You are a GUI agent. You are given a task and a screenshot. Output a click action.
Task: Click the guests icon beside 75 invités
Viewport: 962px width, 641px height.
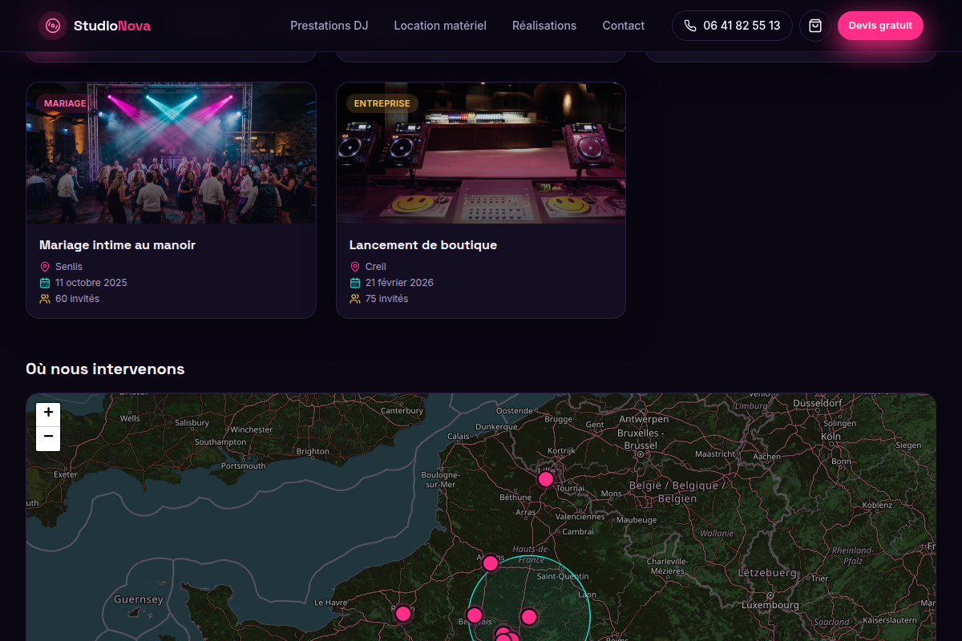(x=355, y=299)
